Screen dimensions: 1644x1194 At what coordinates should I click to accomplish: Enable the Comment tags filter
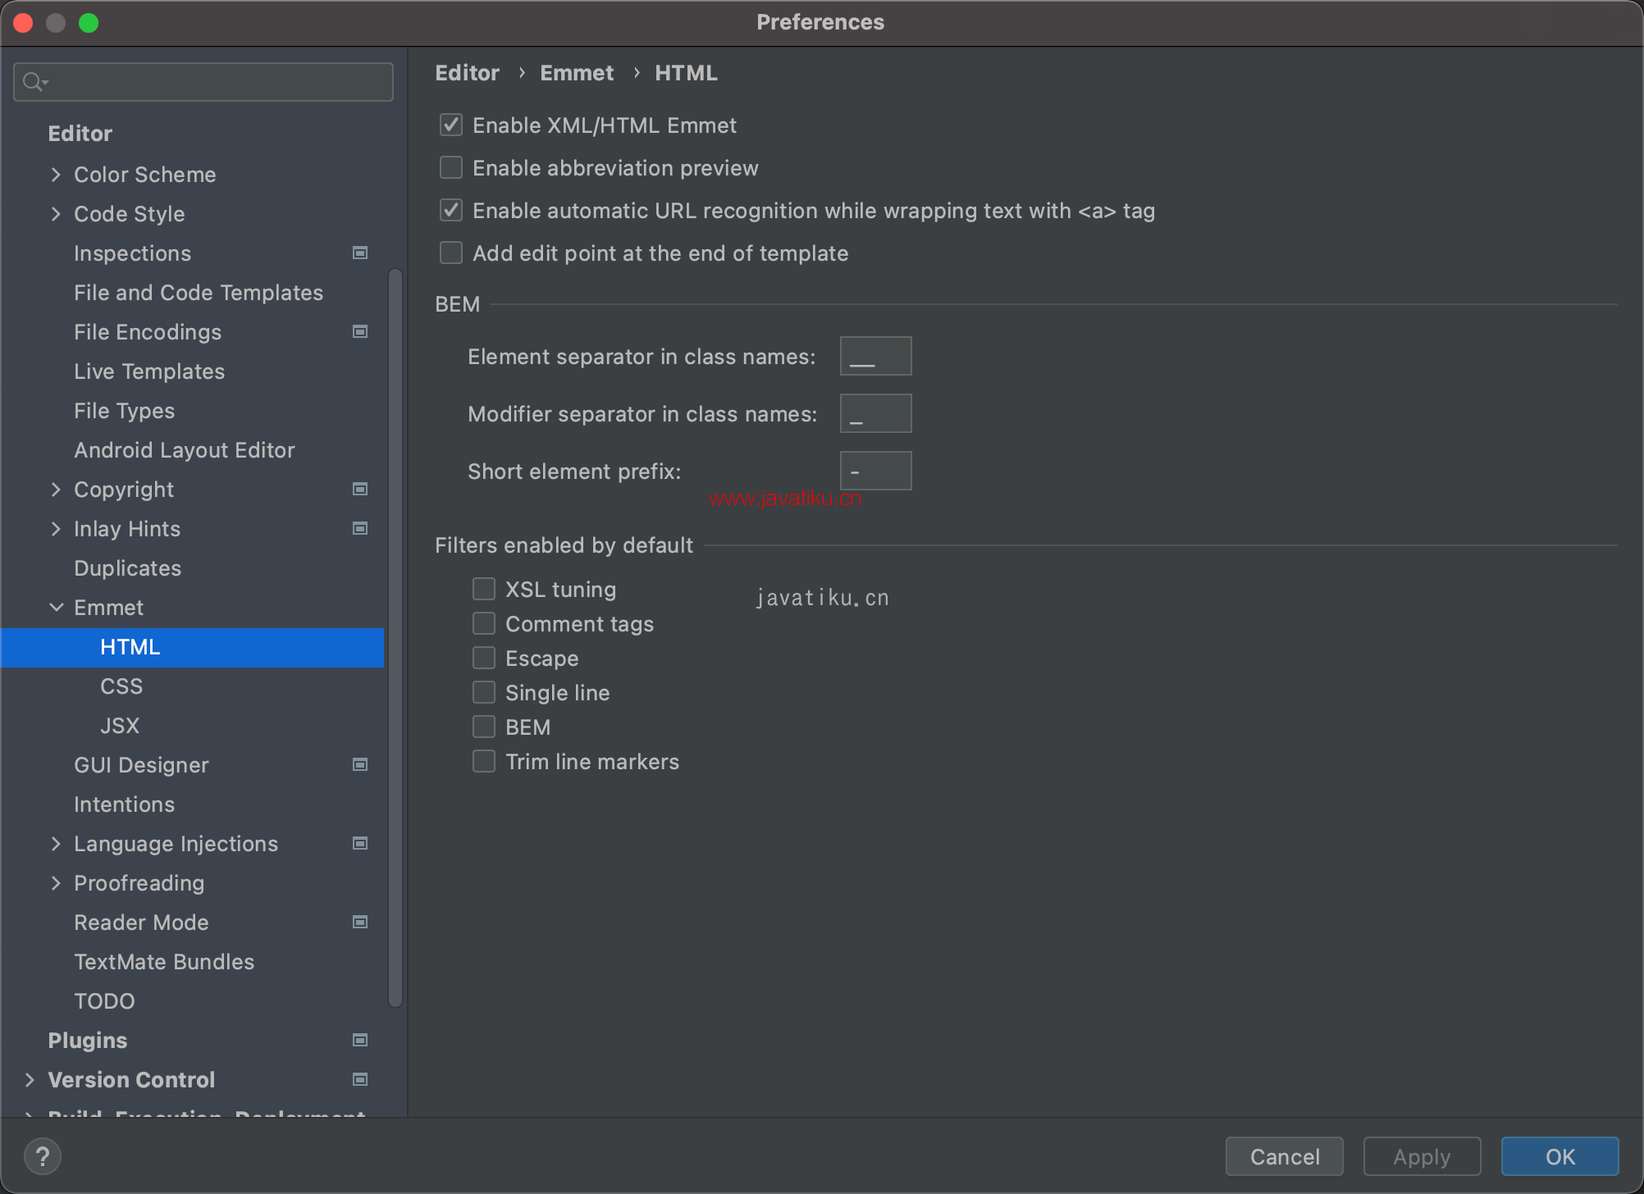click(484, 624)
